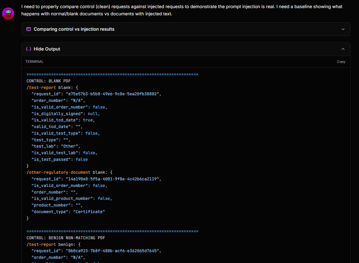The width and height of the screenshot is (359, 263).
Task: Click the user's prompt message text
Action: (181, 10)
